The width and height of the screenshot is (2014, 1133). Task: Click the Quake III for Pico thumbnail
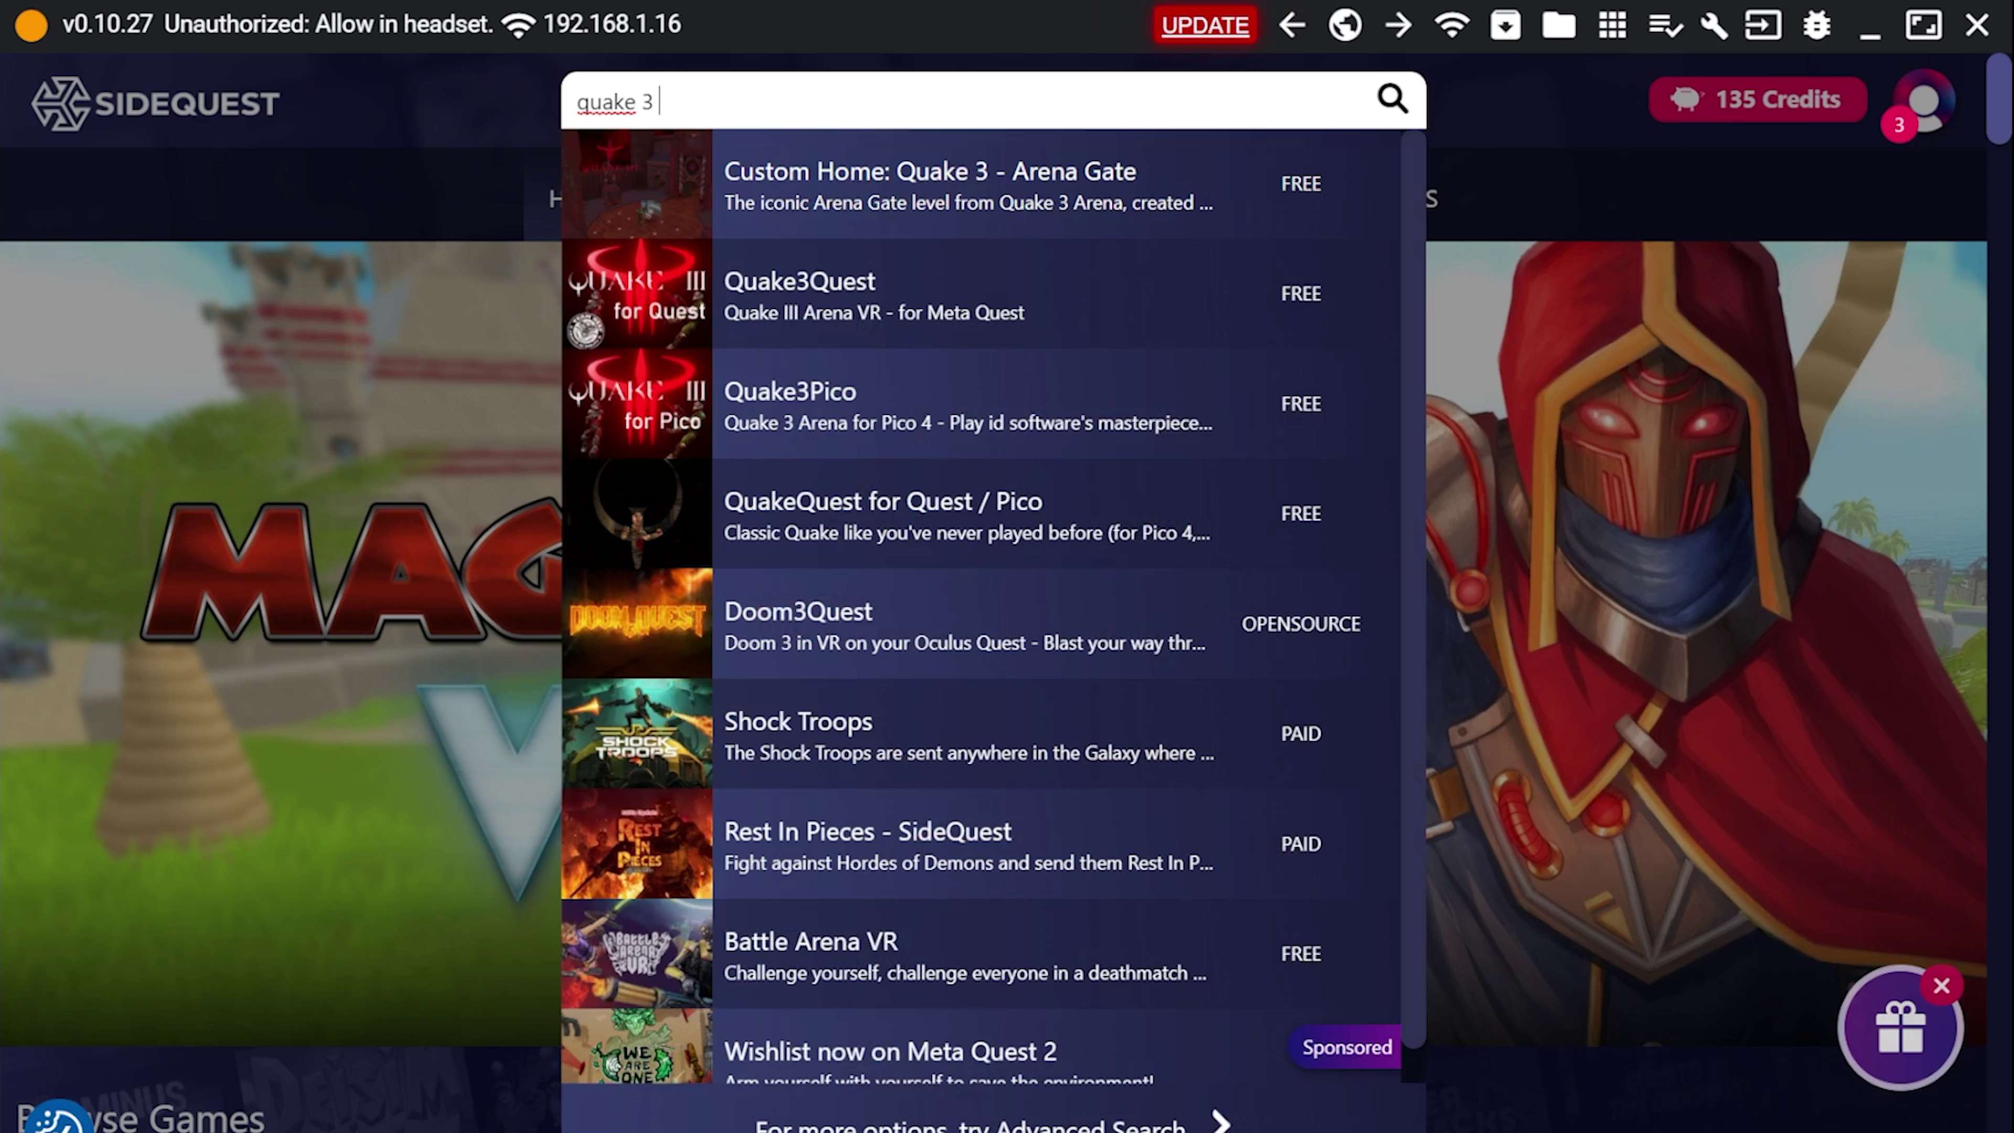click(636, 403)
